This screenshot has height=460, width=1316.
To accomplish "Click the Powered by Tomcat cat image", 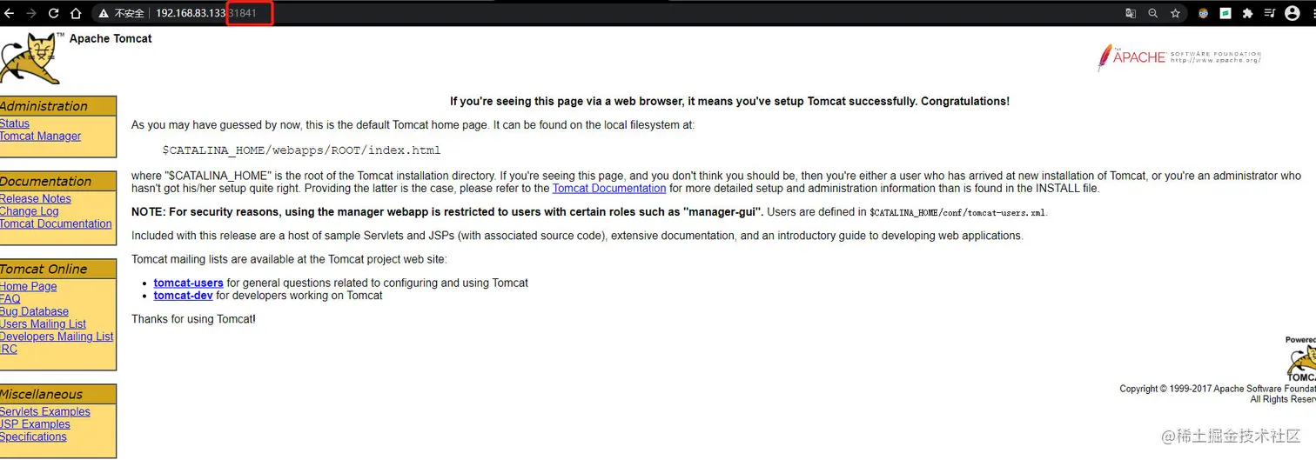I will [x=1301, y=359].
